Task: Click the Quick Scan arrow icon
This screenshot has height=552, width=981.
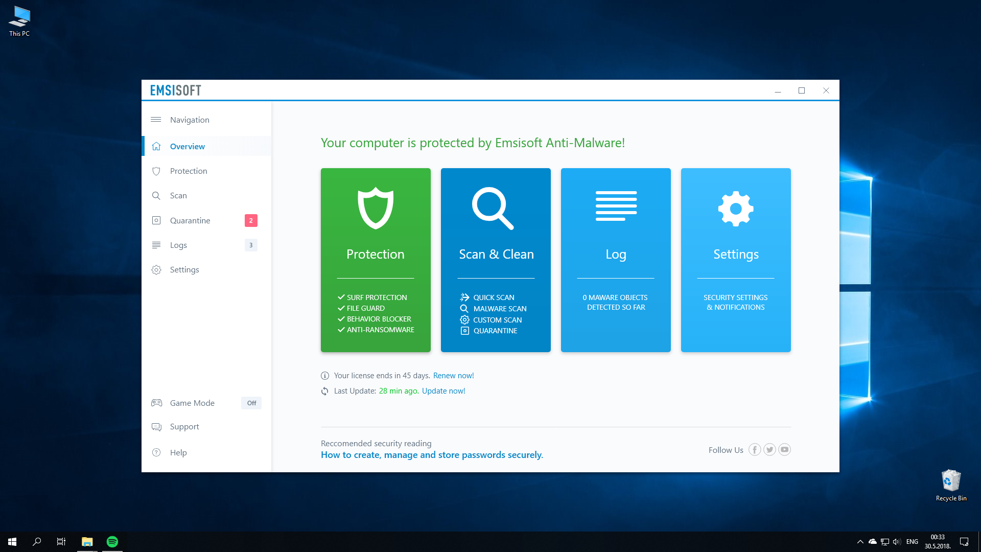Action: 464,297
